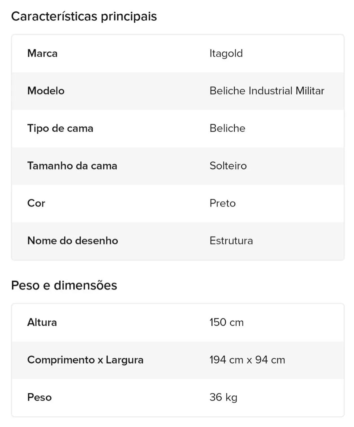
Task: Click the 'Características principais' heading
Action: (84, 16)
